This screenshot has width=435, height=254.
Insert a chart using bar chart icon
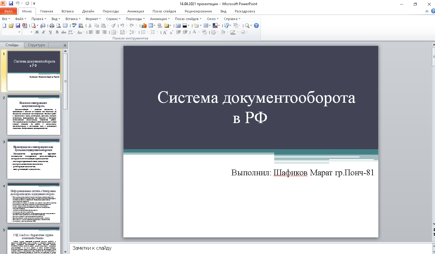click(x=144, y=26)
